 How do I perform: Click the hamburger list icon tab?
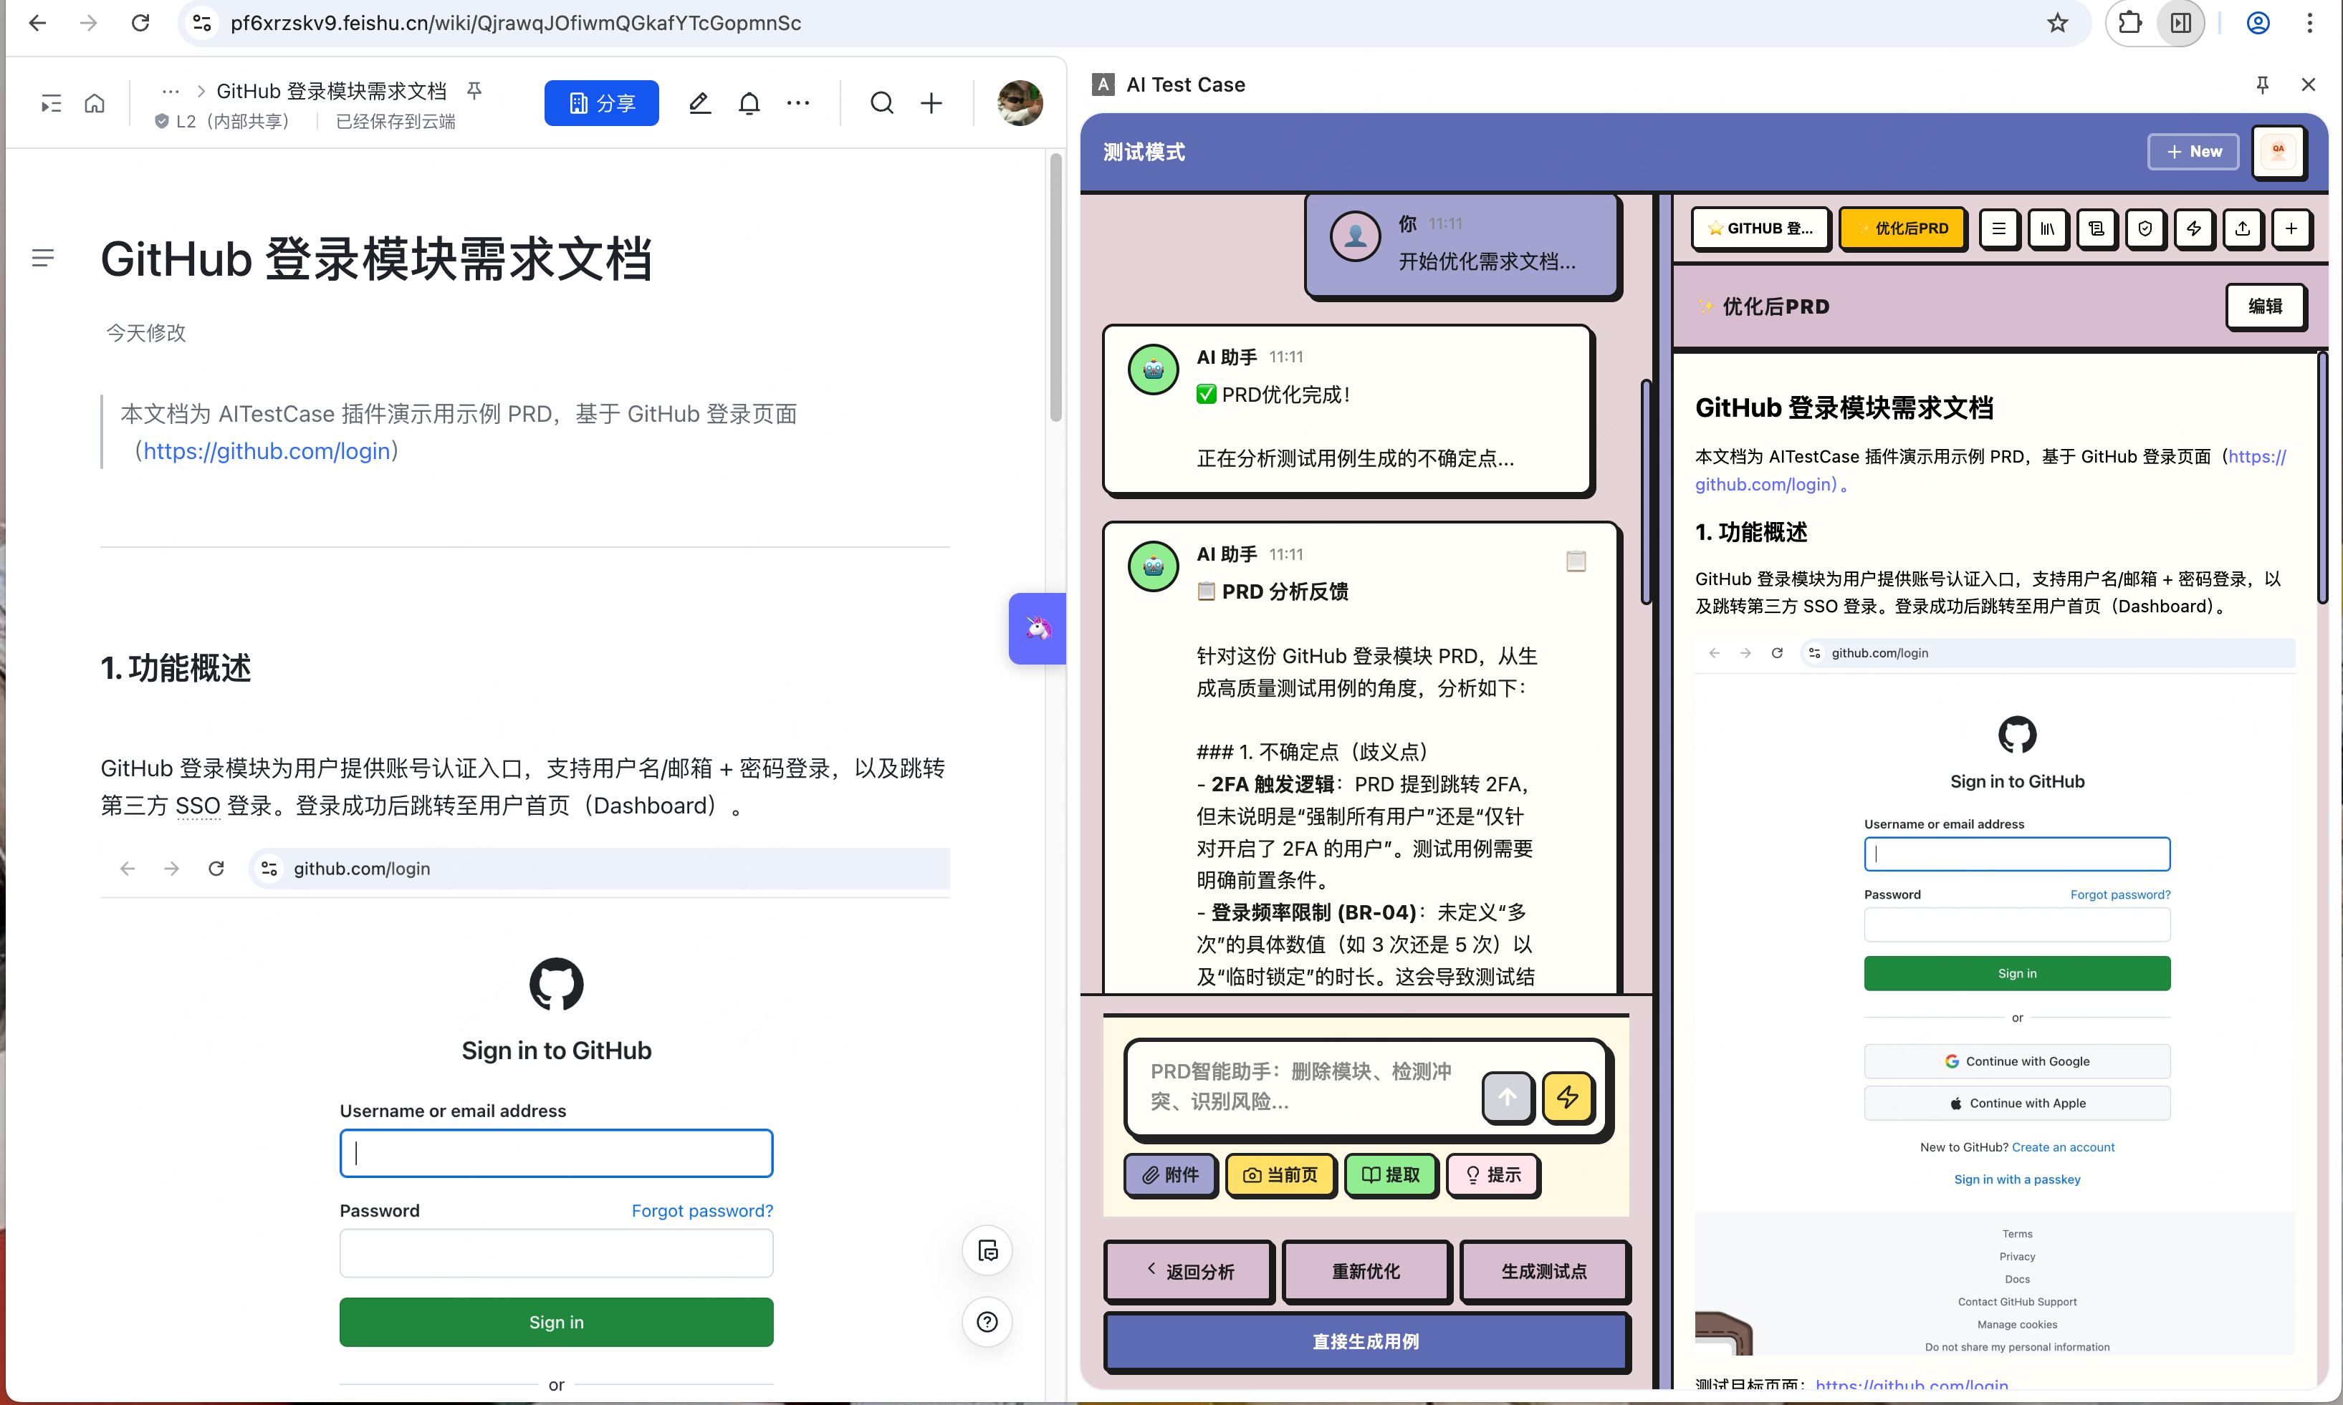click(x=1998, y=228)
